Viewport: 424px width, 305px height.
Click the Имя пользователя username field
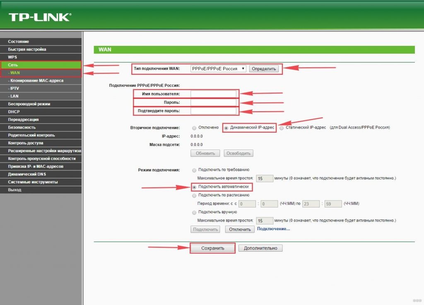point(213,94)
